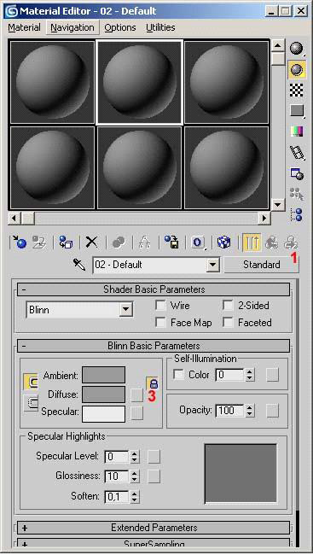Click the Glossiness map button
313x555 pixels.
pyautogui.click(x=154, y=476)
